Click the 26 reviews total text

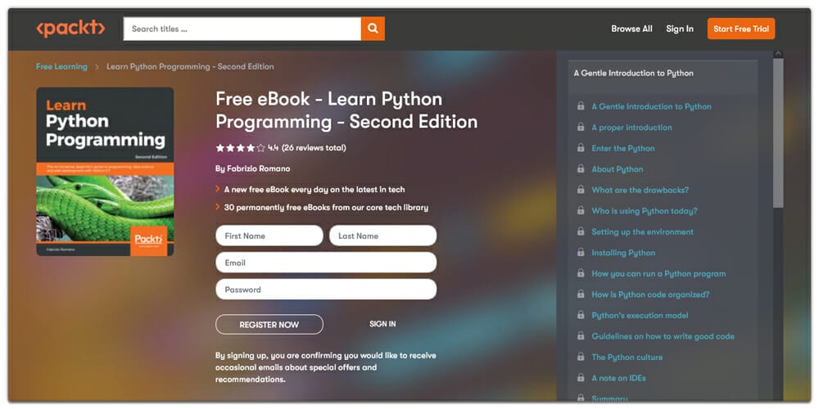click(314, 148)
